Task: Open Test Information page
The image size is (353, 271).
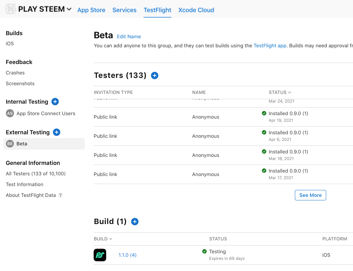Action: pos(24,184)
